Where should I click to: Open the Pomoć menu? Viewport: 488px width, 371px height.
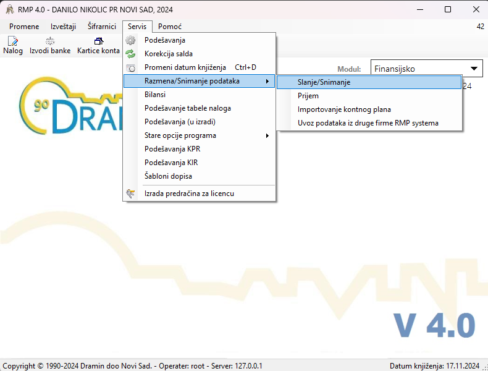pos(170,27)
